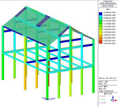
Task: Click the red legend swatch at bottom
Action: coord(101,42)
